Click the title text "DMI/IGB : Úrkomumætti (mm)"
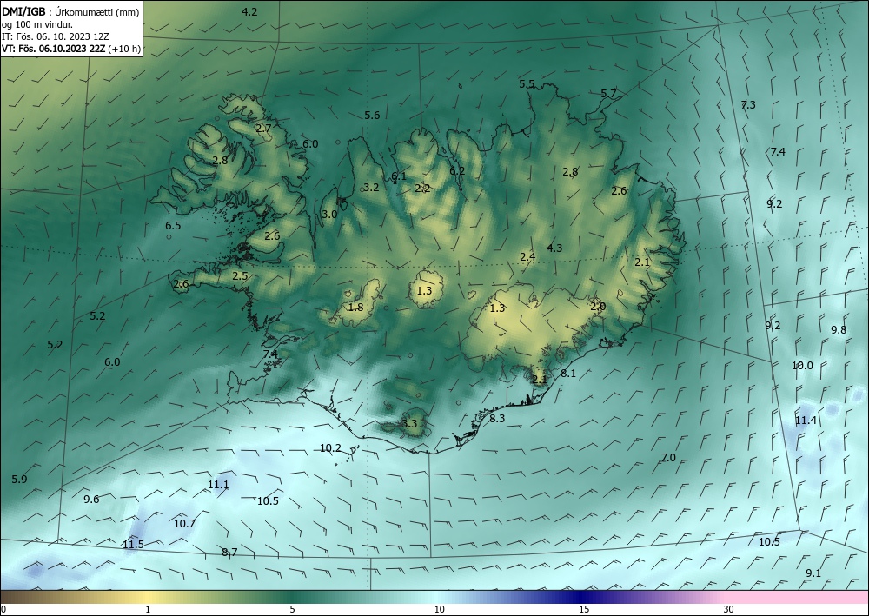 tap(70, 12)
